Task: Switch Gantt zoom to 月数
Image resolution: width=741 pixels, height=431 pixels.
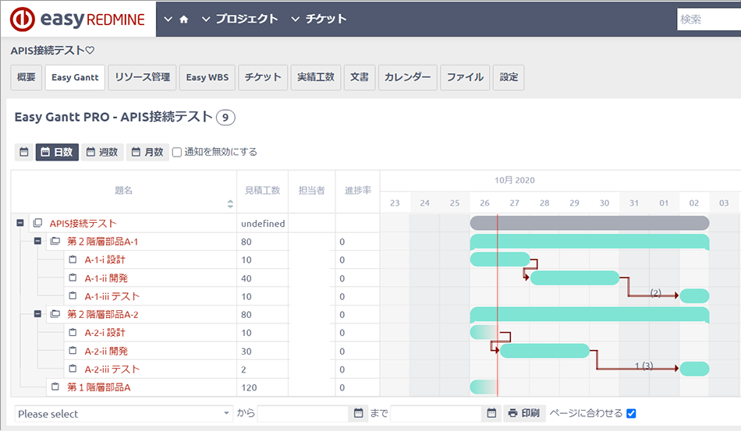Action: pyautogui.click(x=147, y=152)
